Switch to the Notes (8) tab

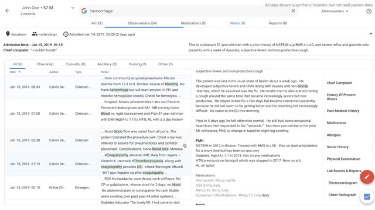(x=237, y=23)
